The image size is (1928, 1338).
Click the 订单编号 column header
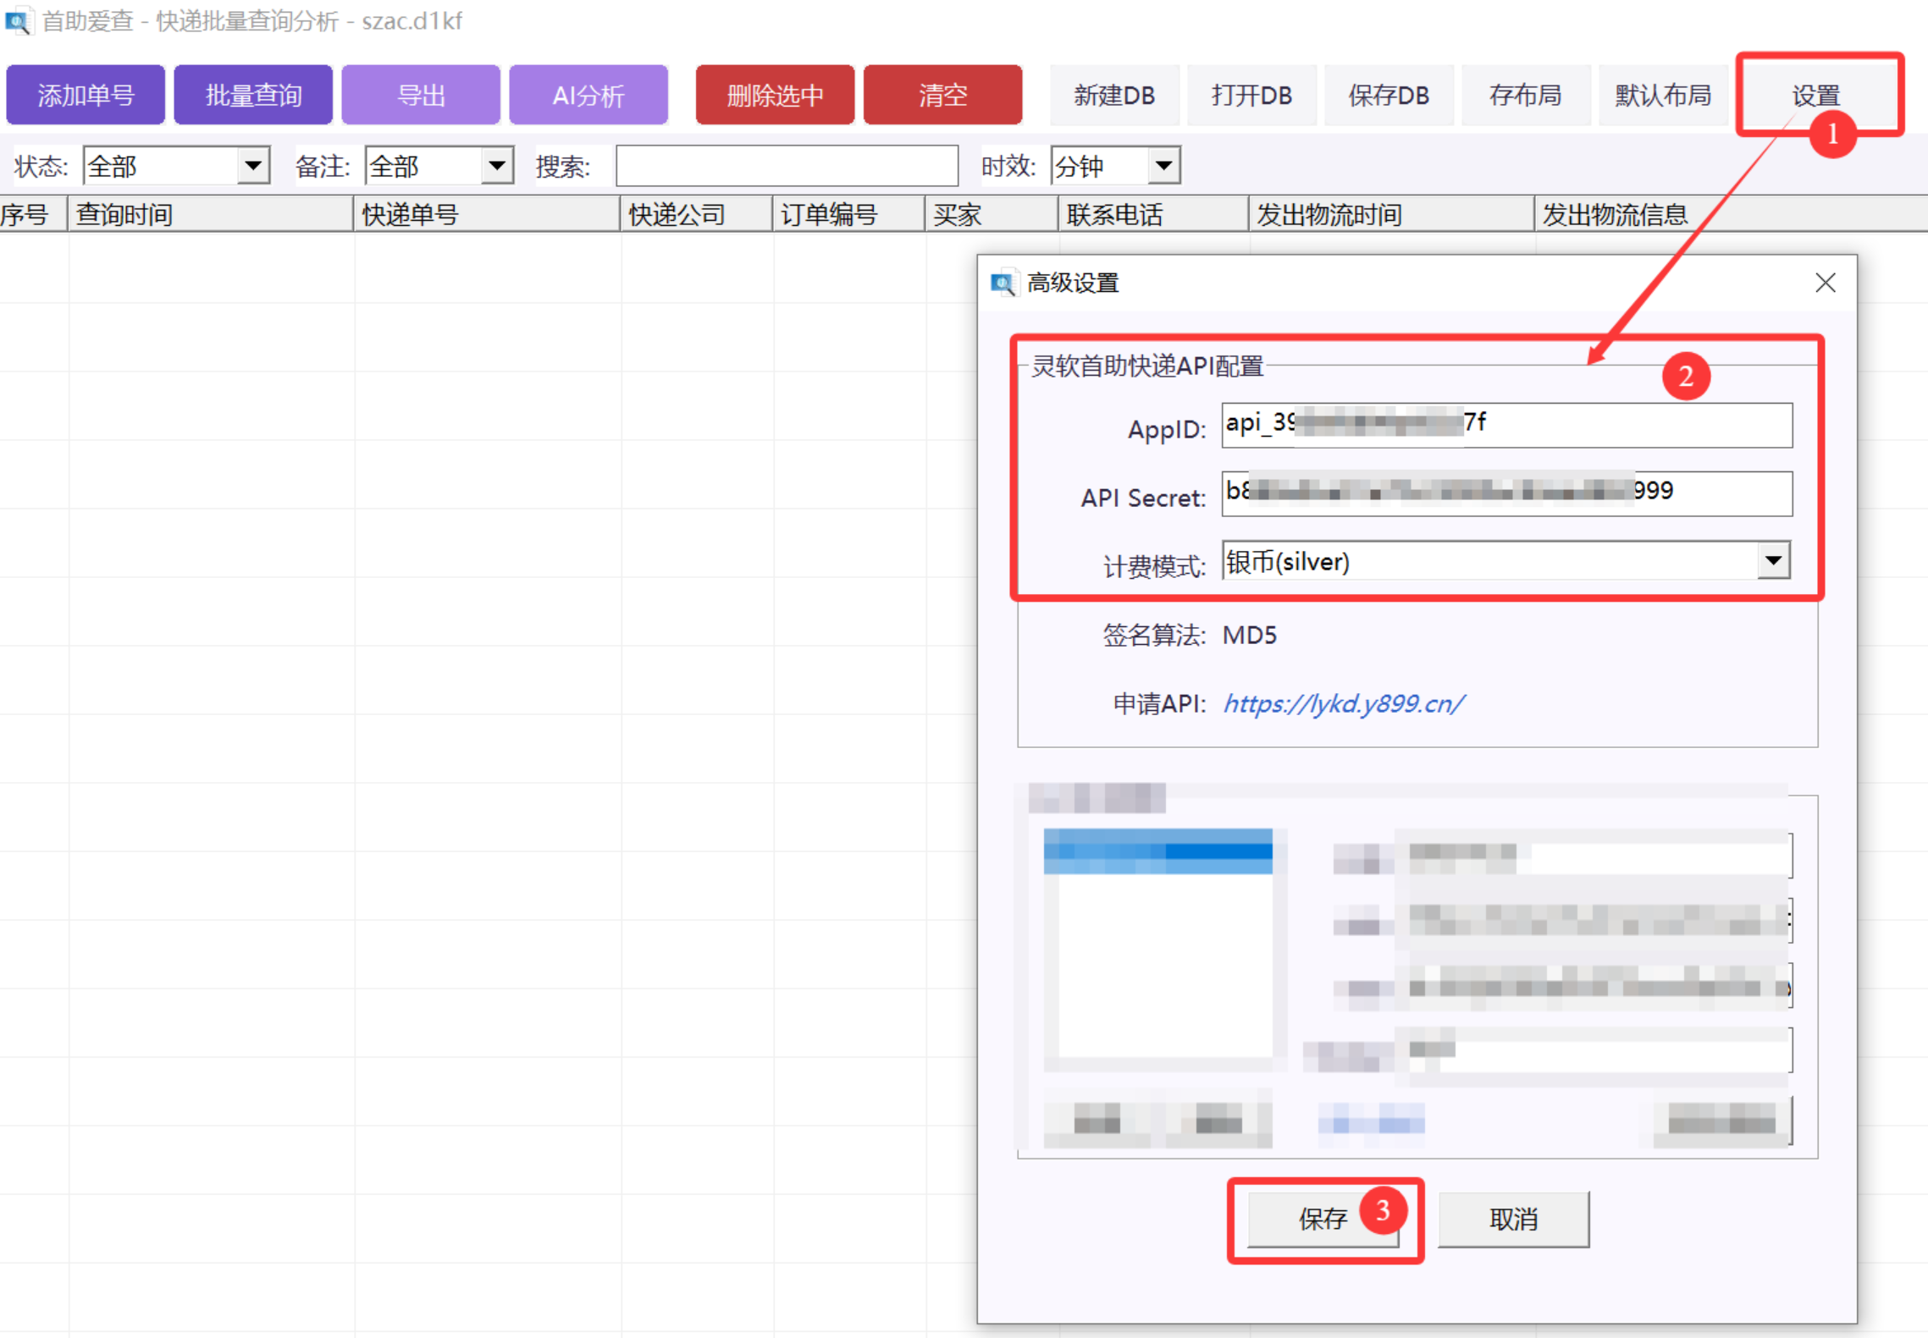[849, 214]
